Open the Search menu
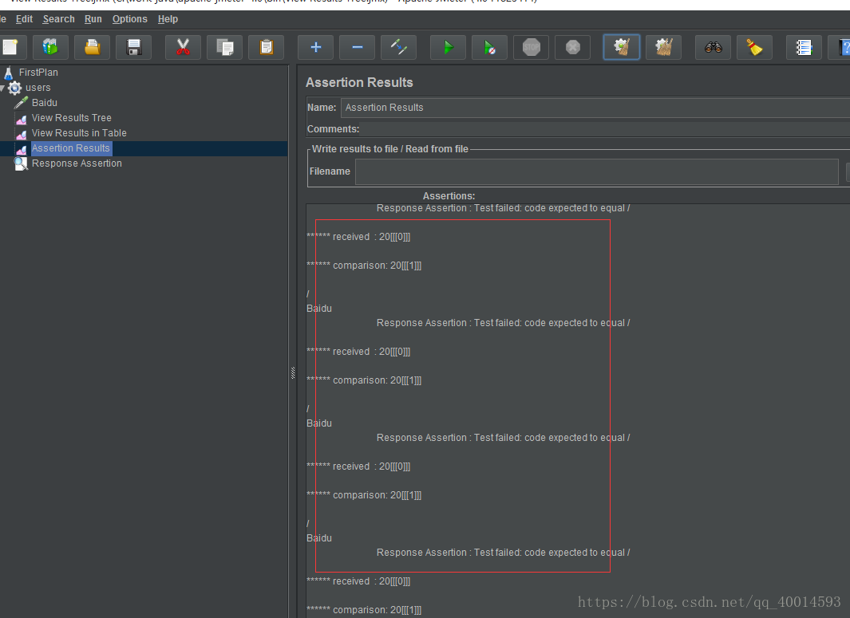This screenshot has height=618, width=850. pos(58,19)
